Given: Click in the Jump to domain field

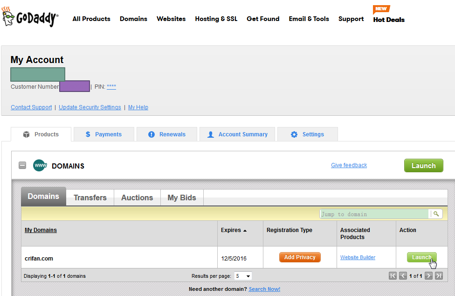Looking at the screenshot, I should [374, 214].
